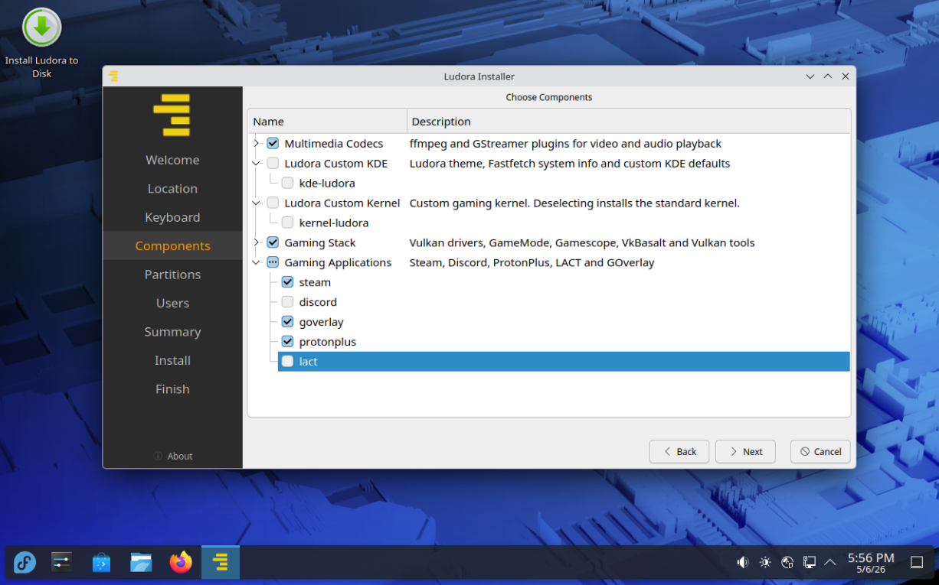
Task: Check the lact checkbox
Action: point(287,362)
